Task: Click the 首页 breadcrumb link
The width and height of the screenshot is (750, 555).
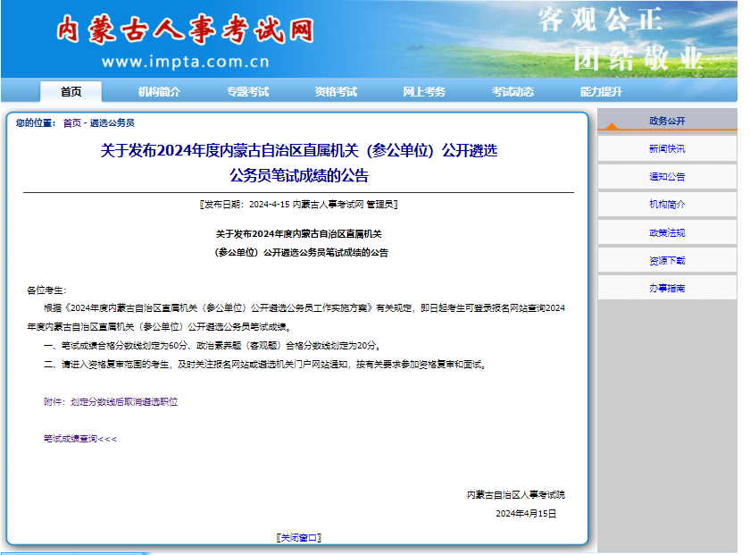Action: click(x=71, y=123)
